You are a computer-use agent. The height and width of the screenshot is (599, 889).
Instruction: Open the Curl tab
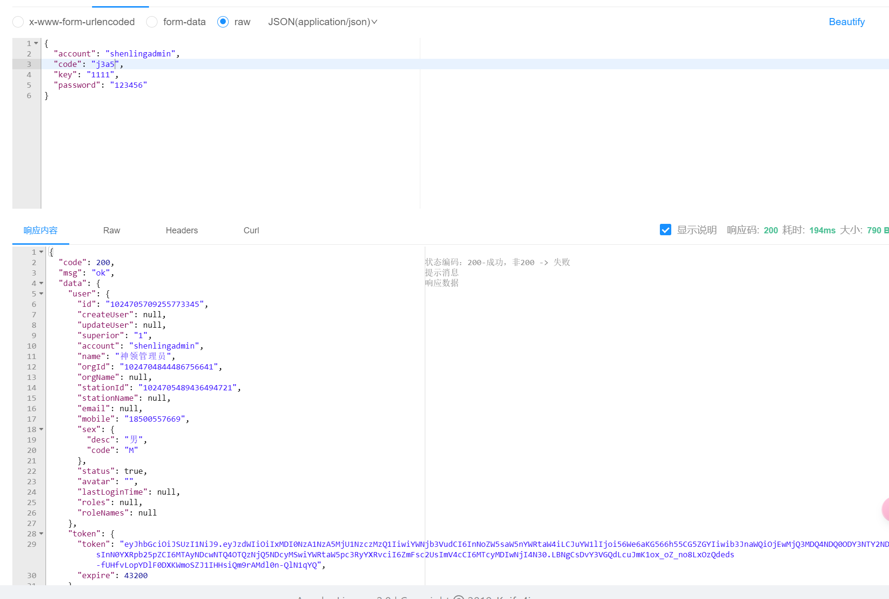(251, 230)
